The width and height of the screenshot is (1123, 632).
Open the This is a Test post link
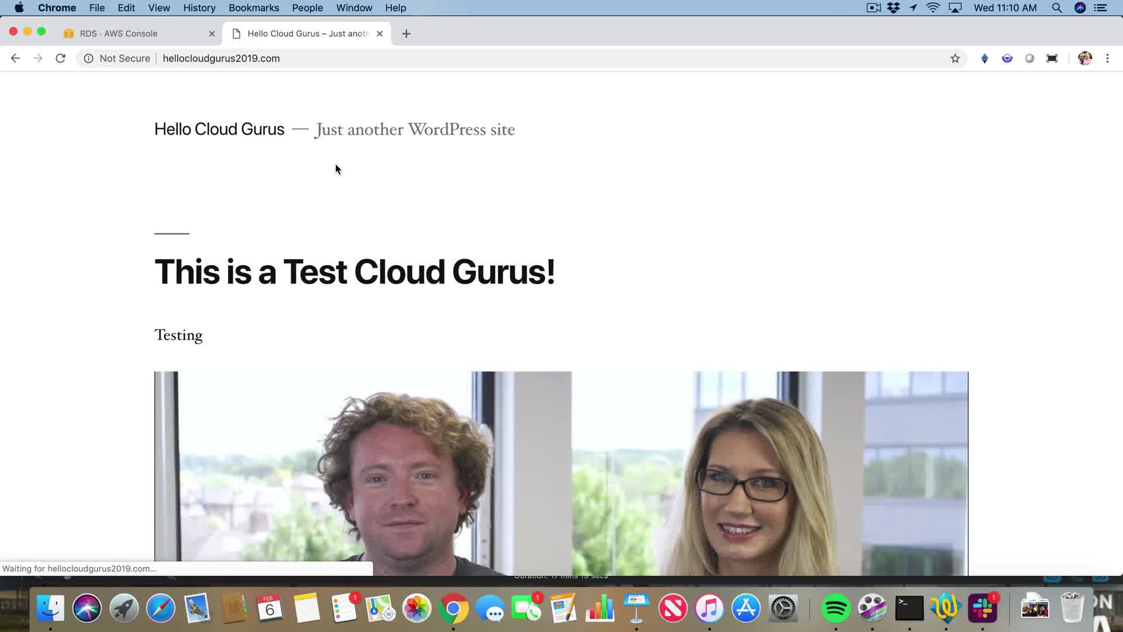click(354, 272)
